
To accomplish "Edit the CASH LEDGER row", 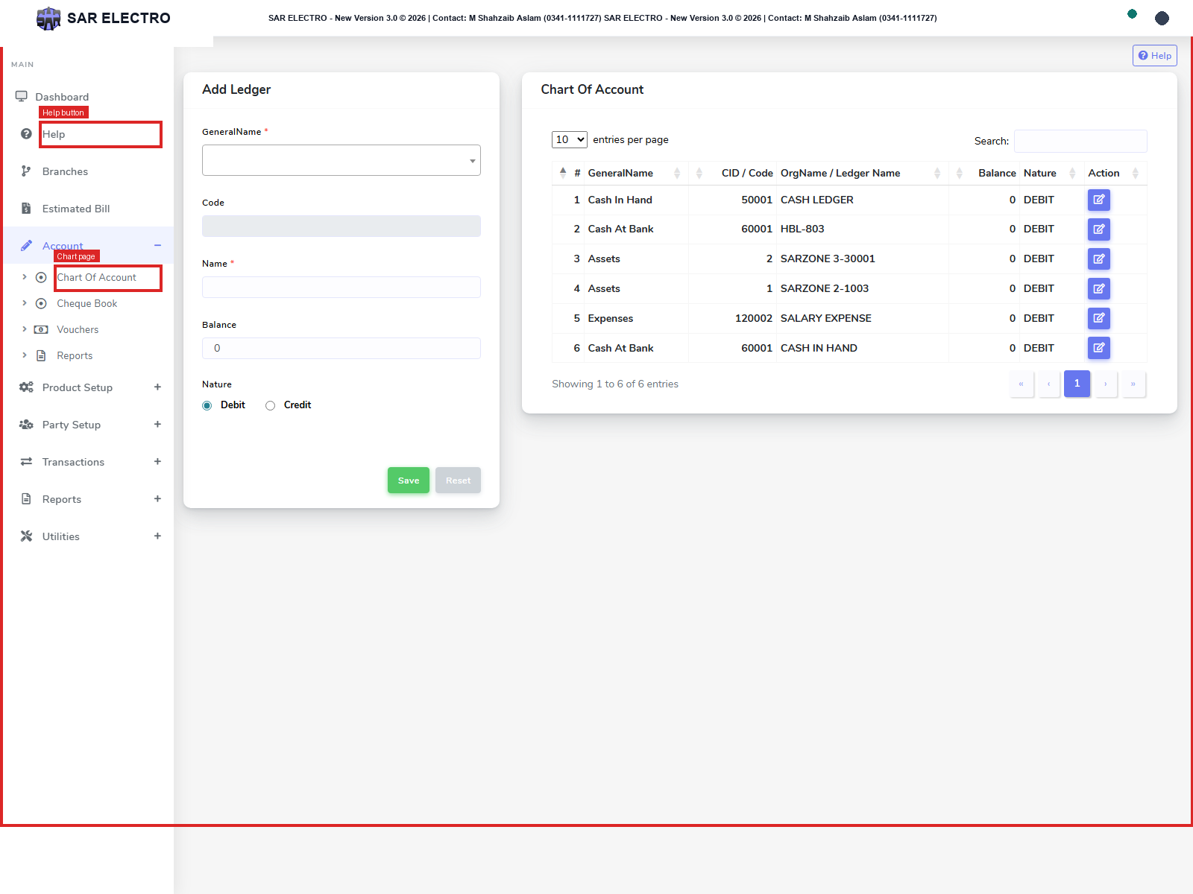I will tap(1098, 200).
